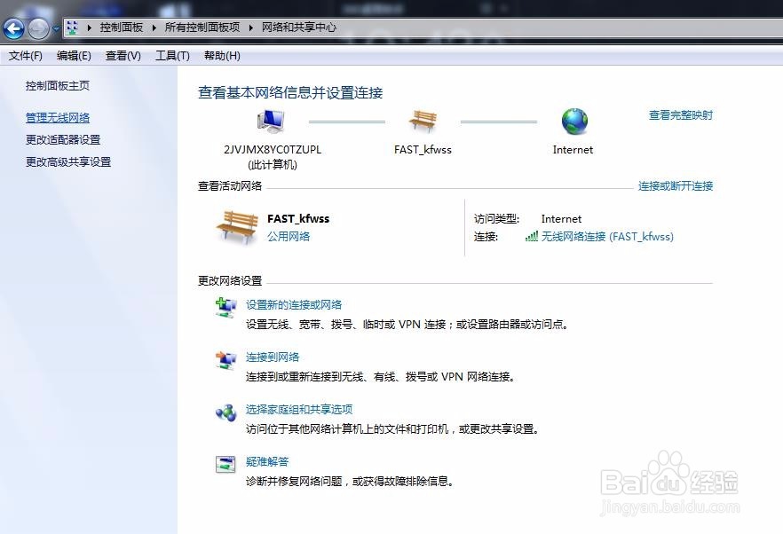Go to 控制面板主页 in sidebar
This screenshot has height=534, width=783.
pyautogui.click(x=58, y=86)
